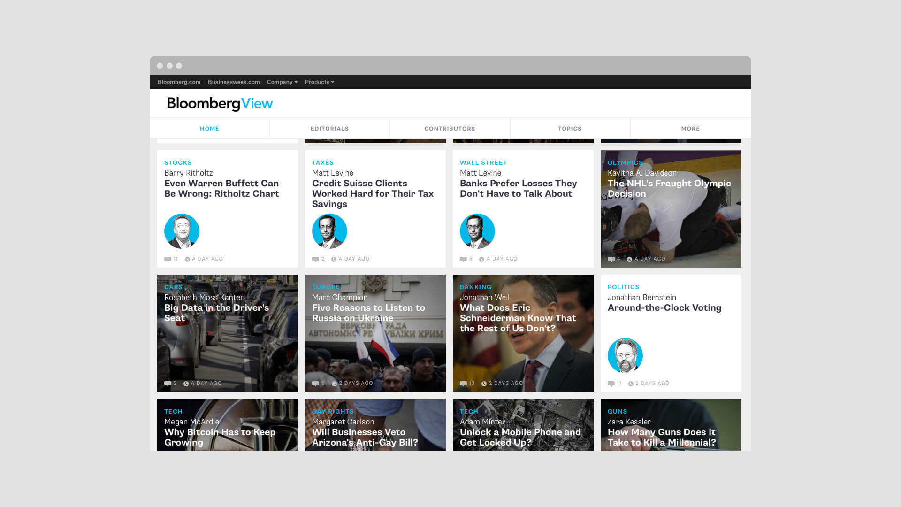Visit the Bloomberg.com link

point(179,82)
